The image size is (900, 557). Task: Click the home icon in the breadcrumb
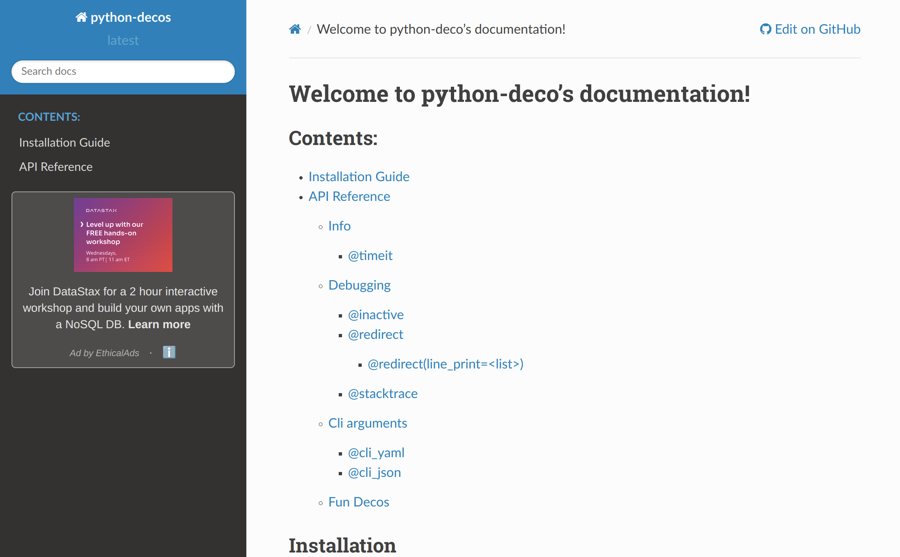295,29
